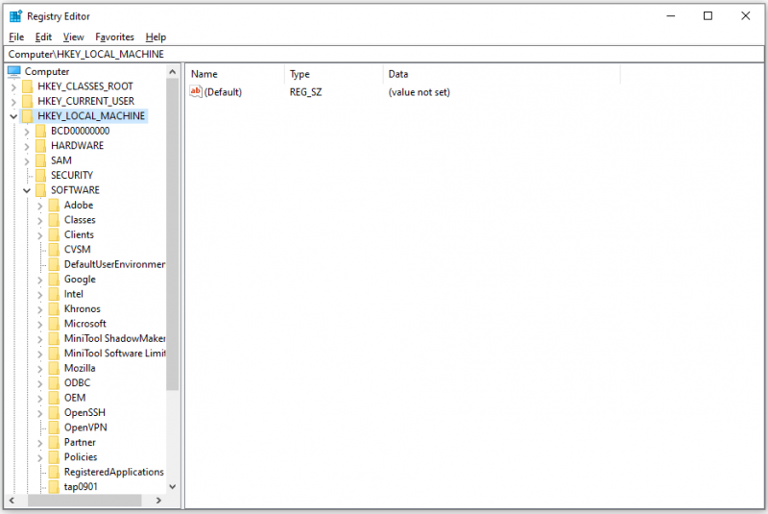
Task: Open the Edit menu
Action: [43, 37]
